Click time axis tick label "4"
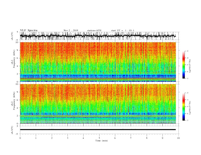Screen dimensions: 201x155 tap(83, 138)
